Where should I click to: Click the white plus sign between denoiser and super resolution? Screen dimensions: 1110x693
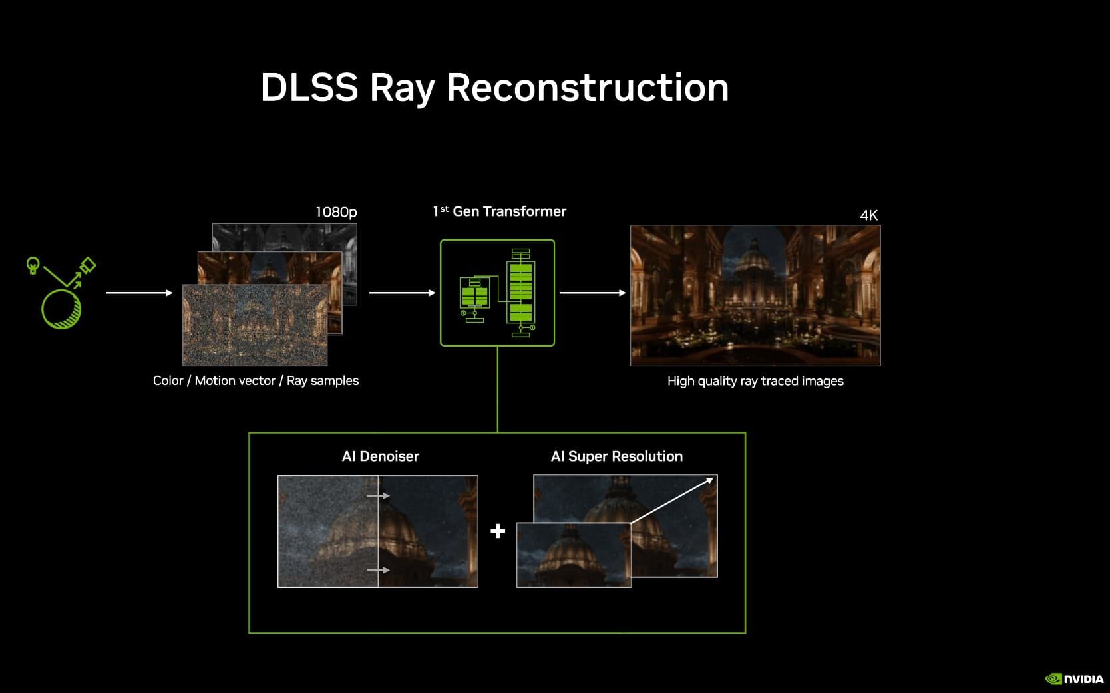(498, 531)
